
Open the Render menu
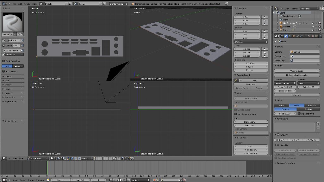27,4
